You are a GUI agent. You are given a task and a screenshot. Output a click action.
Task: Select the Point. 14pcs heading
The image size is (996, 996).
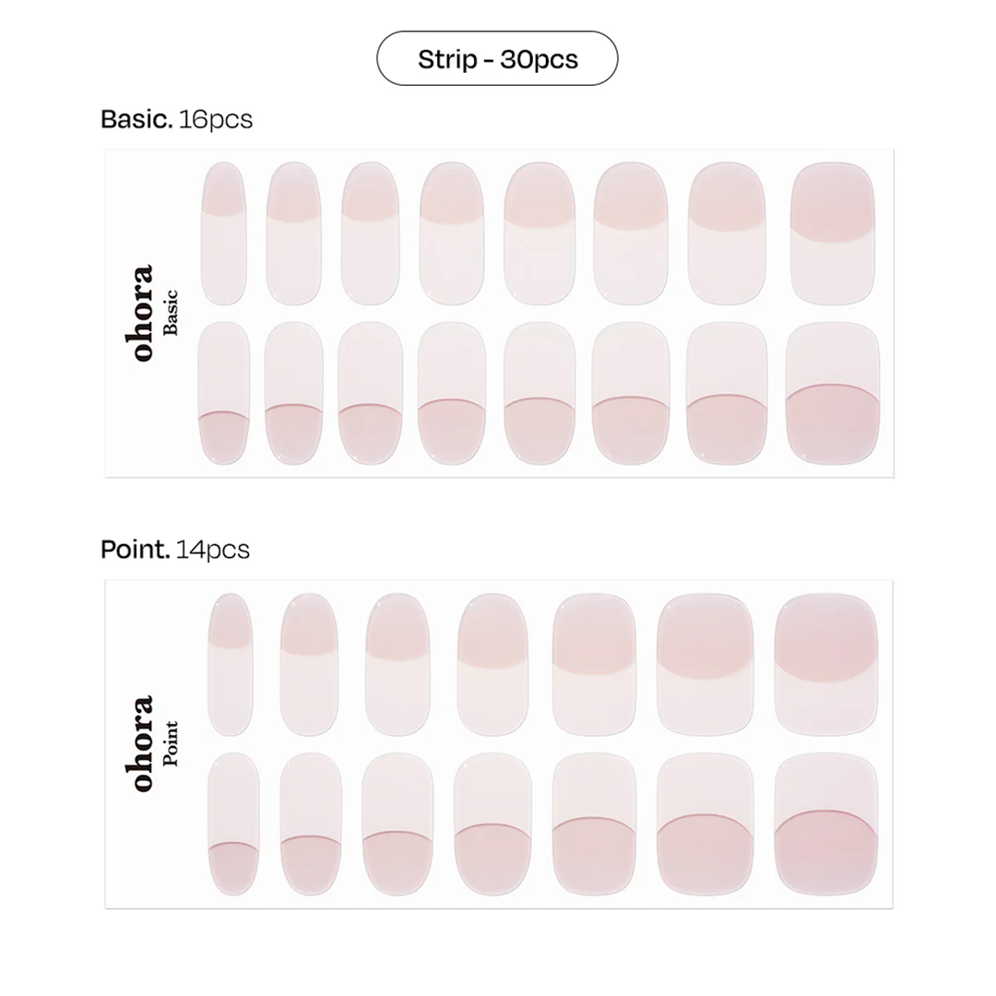tap(175, 550)
